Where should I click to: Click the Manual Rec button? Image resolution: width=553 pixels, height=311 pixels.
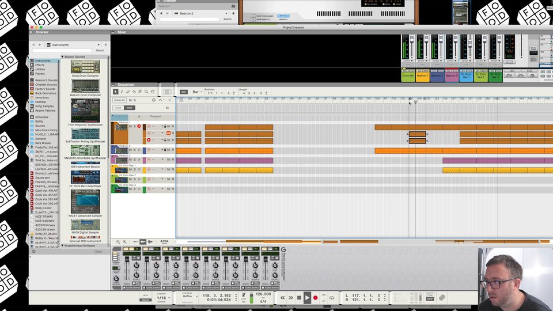click(119, 100)
